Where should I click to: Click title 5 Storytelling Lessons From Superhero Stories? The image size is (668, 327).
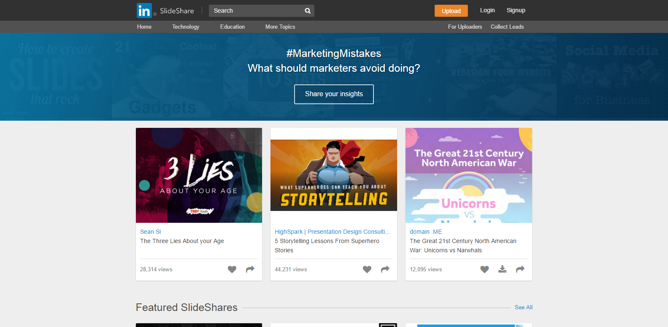click(327, 246)
